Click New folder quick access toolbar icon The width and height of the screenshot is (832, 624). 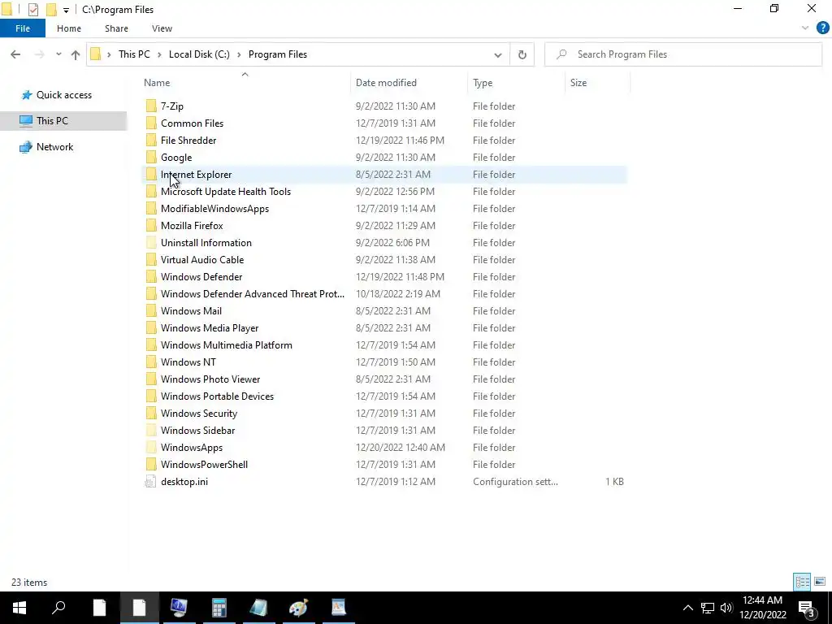(x=51, y=10)
